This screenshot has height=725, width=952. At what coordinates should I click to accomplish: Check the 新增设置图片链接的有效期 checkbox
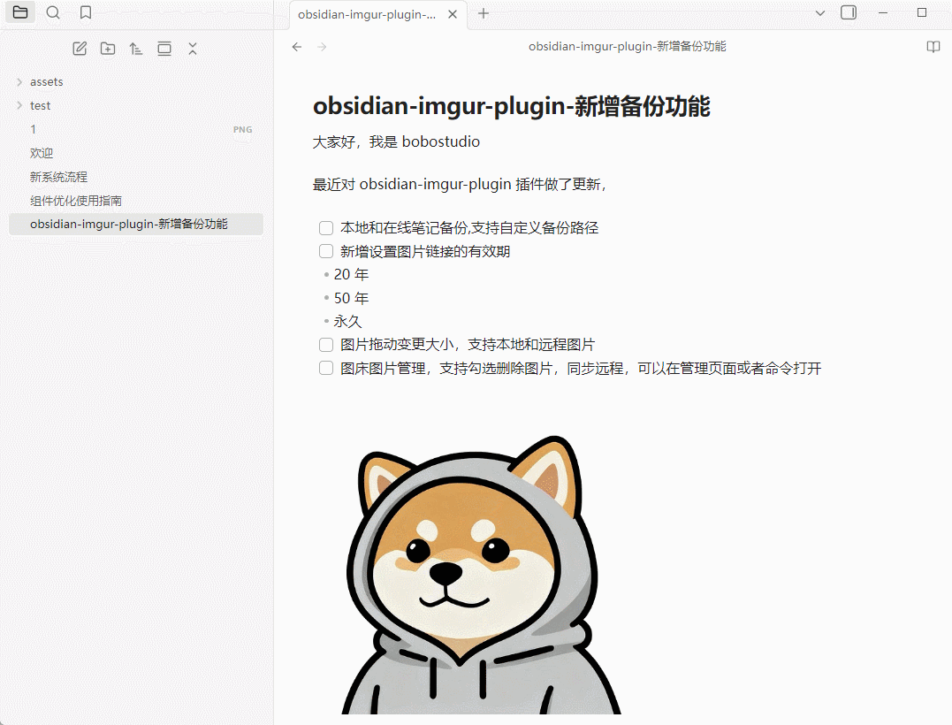tap(325, 251)
